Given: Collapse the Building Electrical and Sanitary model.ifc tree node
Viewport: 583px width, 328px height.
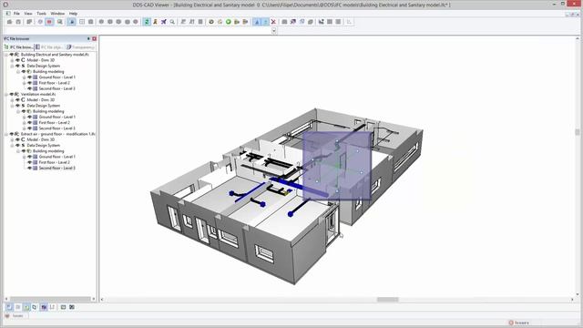Looking at the screenshot, I should pos(6,55).
